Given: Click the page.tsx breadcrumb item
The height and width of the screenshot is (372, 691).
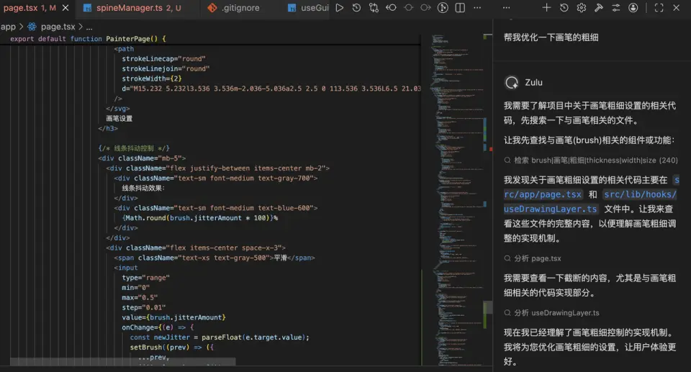Looking at the screenshot, I should (x=58, y=27).
